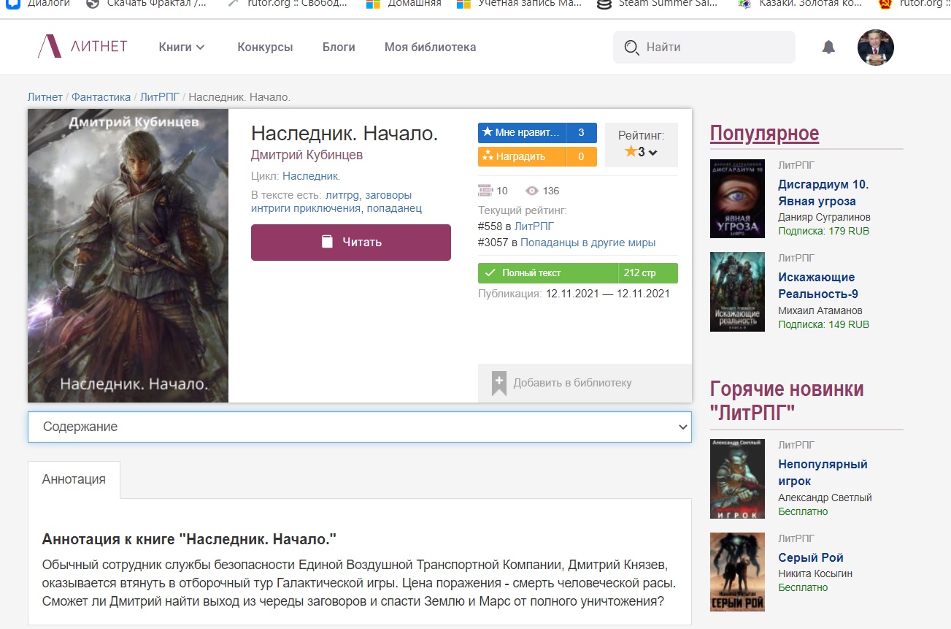Screen dimensions: 951x629
Task: Click the Litnet logo
Action: pos(82,47)
